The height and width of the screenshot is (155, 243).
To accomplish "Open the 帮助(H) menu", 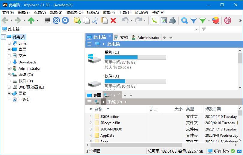I will click(158, 12).
